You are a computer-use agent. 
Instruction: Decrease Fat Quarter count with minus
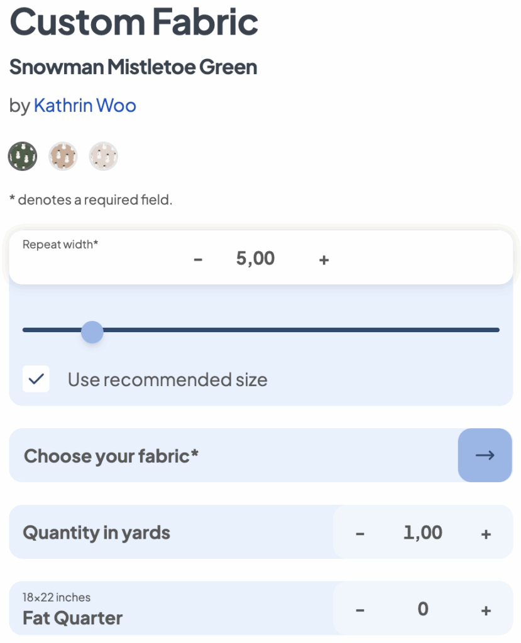click(x=360, y=610)
